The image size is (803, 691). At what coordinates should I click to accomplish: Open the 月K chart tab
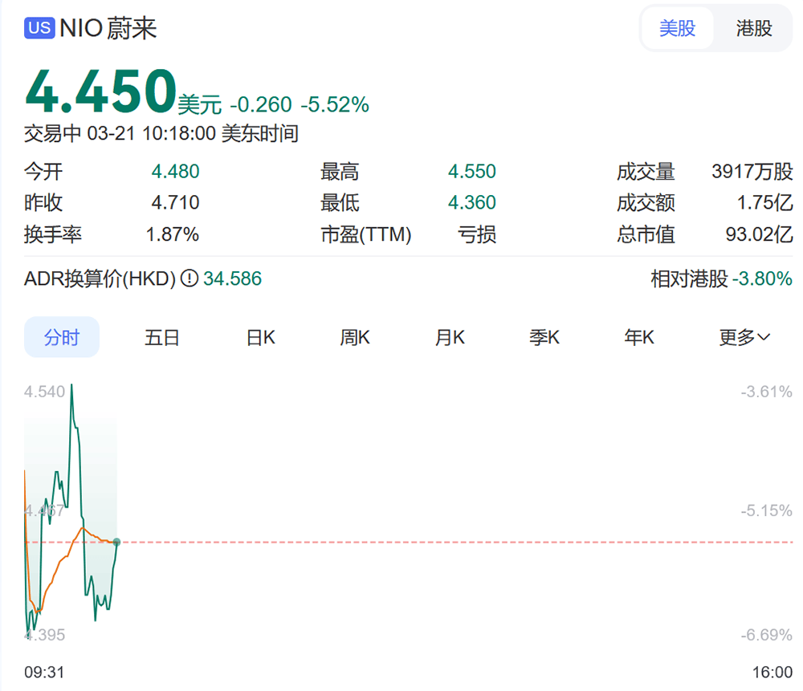click(x=450, y=337)
